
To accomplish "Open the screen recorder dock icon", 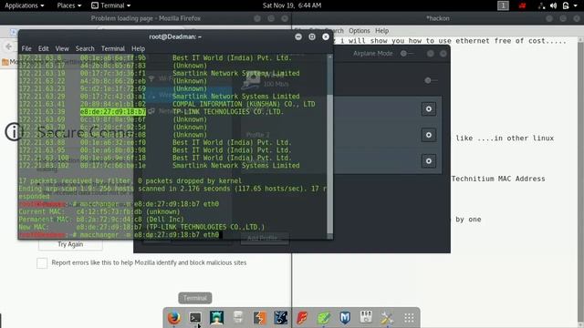I will [x=366, y=318].
